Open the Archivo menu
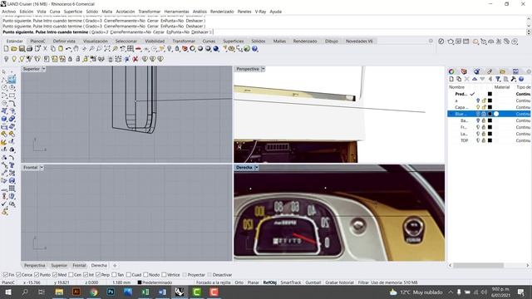 tap(9, 12)
